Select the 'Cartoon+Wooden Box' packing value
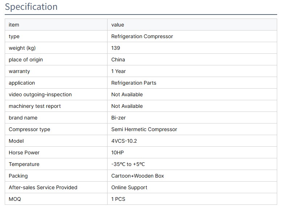The width and height of the screenshot is (283, 211). click(138, 176)
